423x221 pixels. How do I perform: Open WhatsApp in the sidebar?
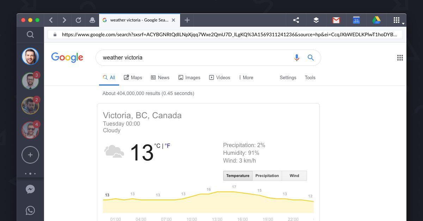tap(30, 210)
